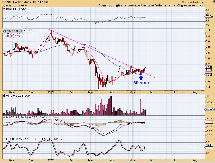Click the 52.07 stochastic value tag
Image resolution: width=215 pixels, height=163 pixels.
[x=209, y=148]
